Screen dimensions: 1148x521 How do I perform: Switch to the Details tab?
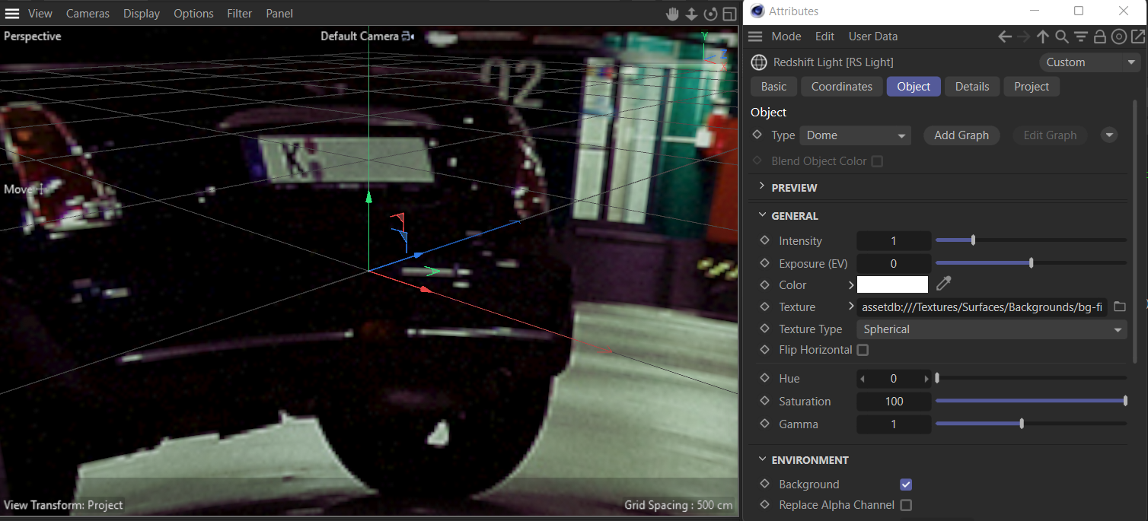click(972, 87)
